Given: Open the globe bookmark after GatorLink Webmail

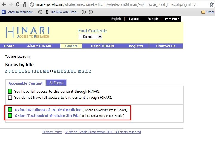Looking at the screenshot, I should pyautogui.click(x=40, y=12).
